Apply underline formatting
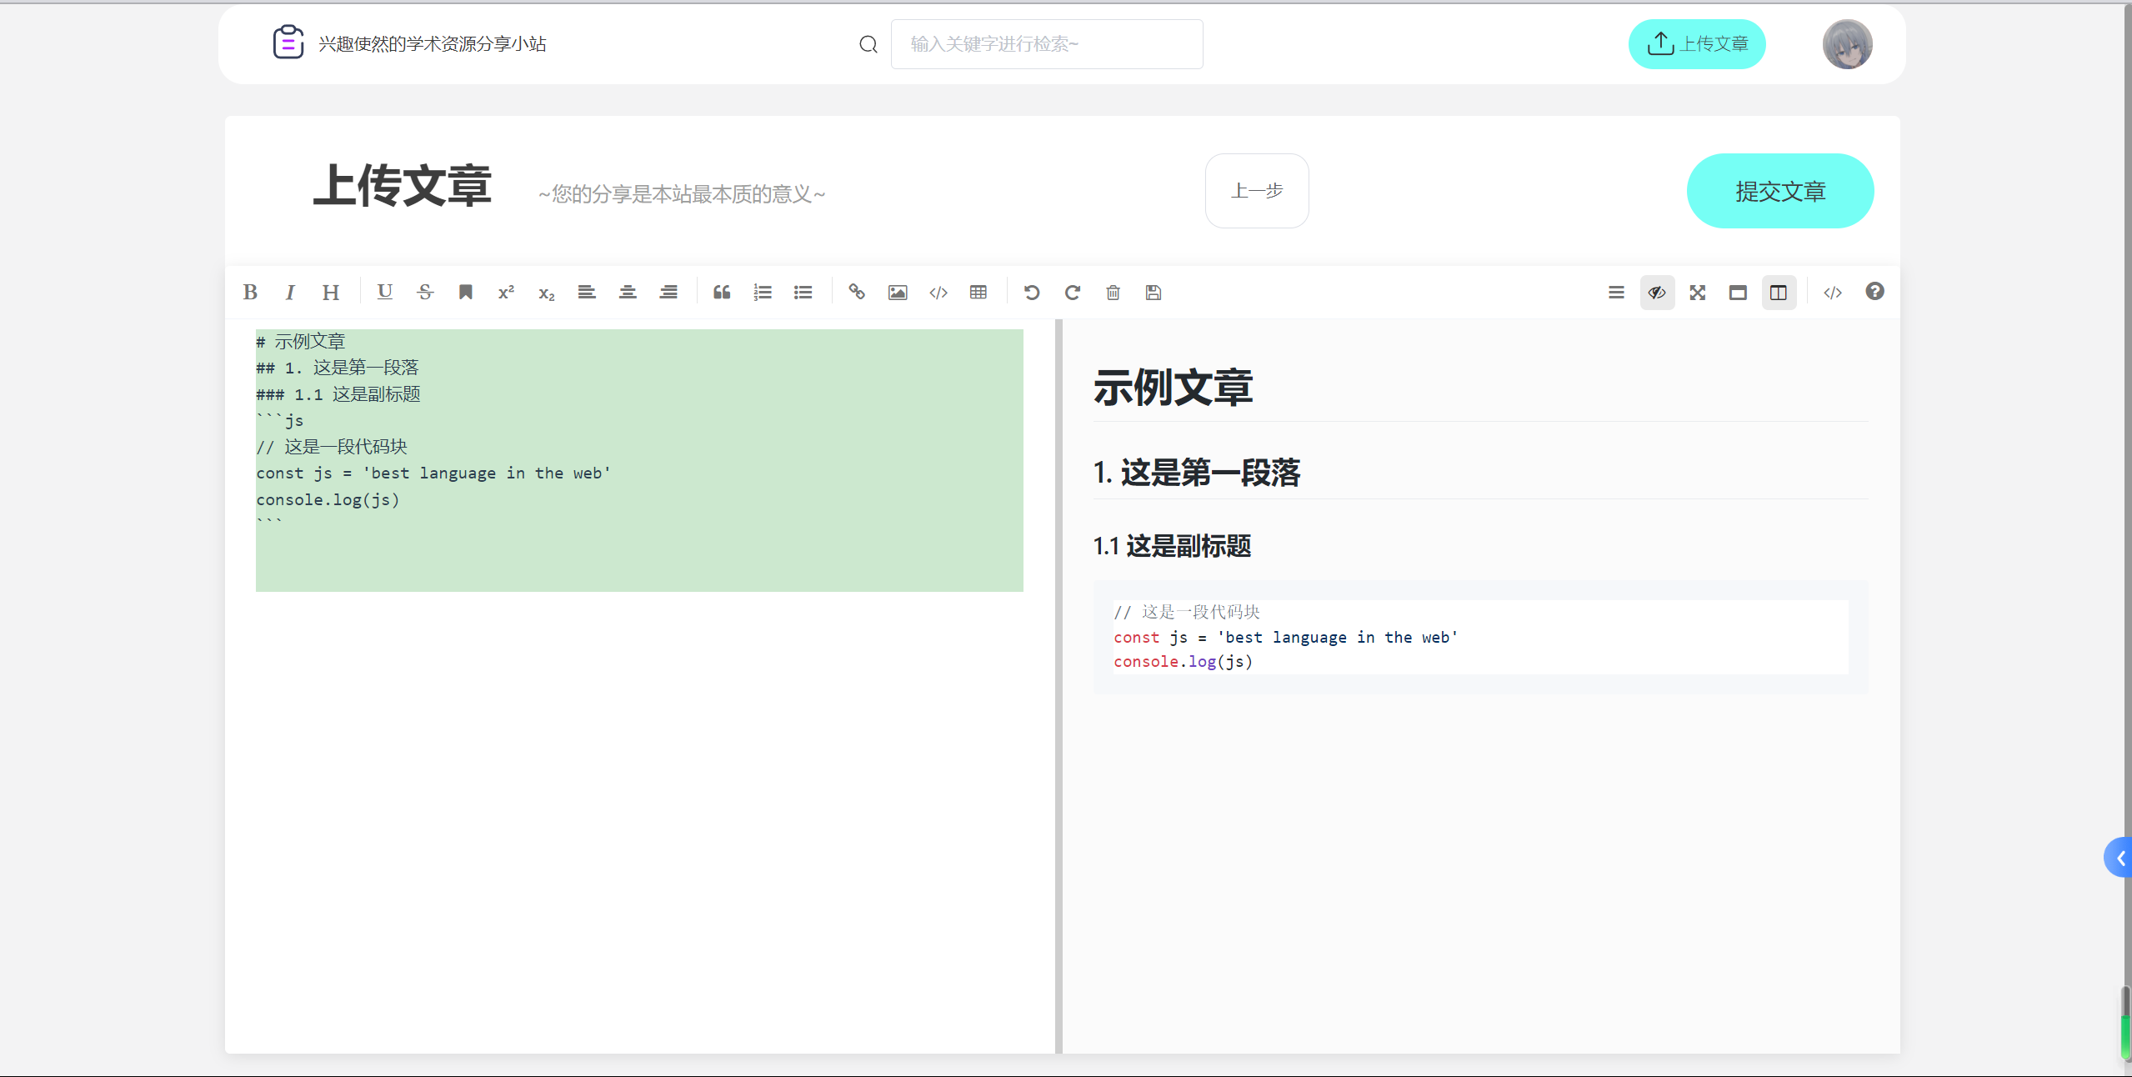The width and height of the screenshot is (2132, 1077). tap(384, 293)
